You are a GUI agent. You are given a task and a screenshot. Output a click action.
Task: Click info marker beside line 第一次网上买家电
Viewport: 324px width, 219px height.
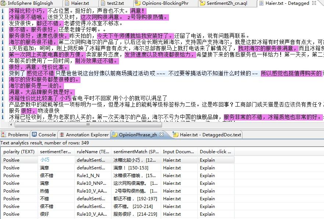coord(2,54)
